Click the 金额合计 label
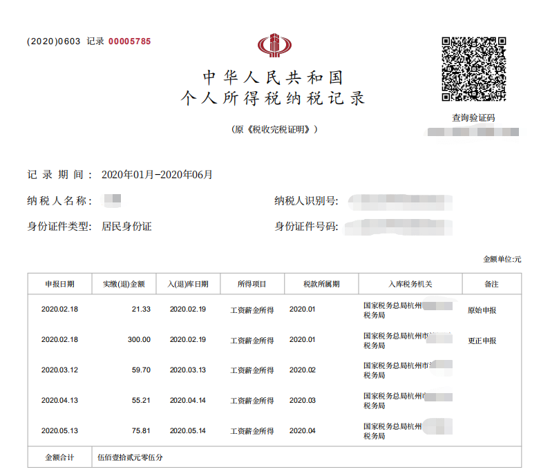559x476 pixels. pos(59,457)
